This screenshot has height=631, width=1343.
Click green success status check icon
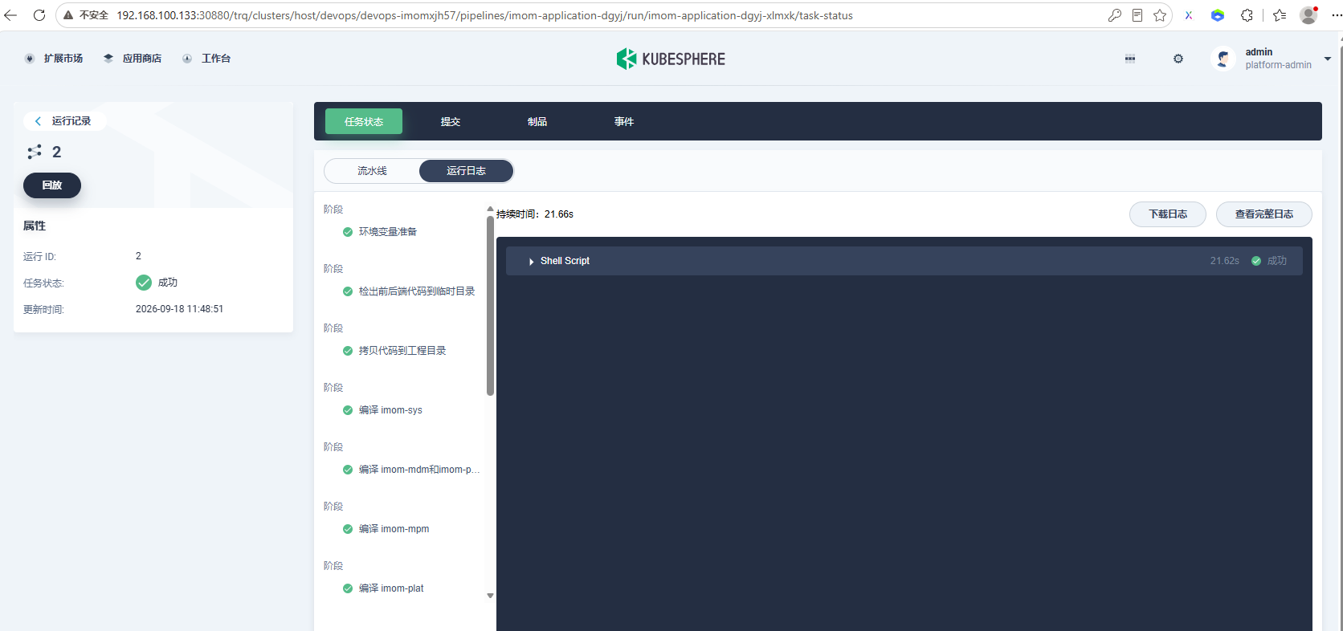pos(144,283)
